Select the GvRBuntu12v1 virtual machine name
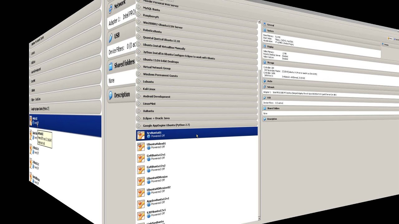 156,155
